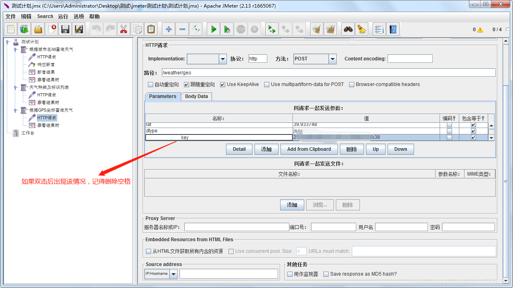513x288 pixels.
Task: Enable Use multipart/form-data for POST checkbox
Action: (267, 84)
